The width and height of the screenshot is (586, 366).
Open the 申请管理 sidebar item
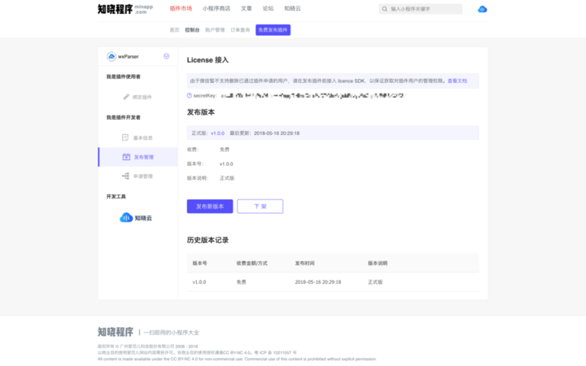point(138,176)
